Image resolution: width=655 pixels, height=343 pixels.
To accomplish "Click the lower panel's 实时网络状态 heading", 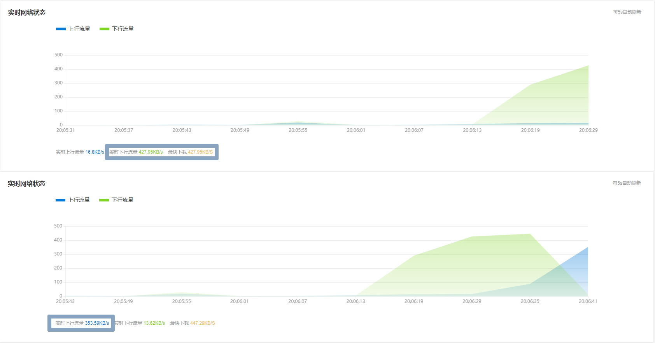I will click(26, 184).
